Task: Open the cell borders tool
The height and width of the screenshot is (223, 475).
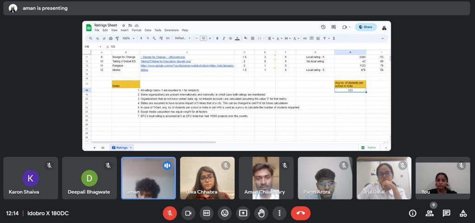Action: (252, 38)
